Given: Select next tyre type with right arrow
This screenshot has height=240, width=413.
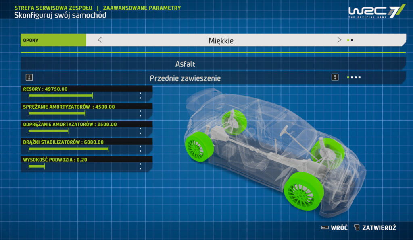Looking at the screenshot, I should click(339, 40).
